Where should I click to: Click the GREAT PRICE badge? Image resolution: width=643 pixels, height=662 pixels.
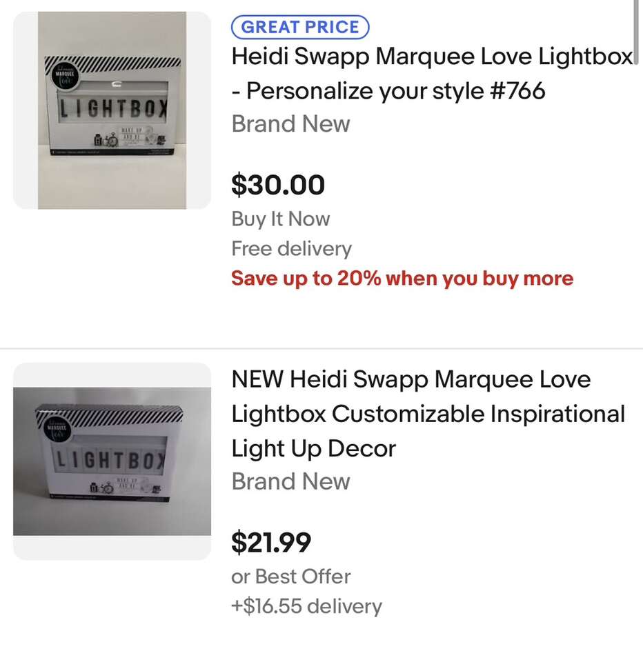[300, 28]
